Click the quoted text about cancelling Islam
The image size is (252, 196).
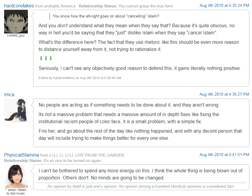[106, 16]
